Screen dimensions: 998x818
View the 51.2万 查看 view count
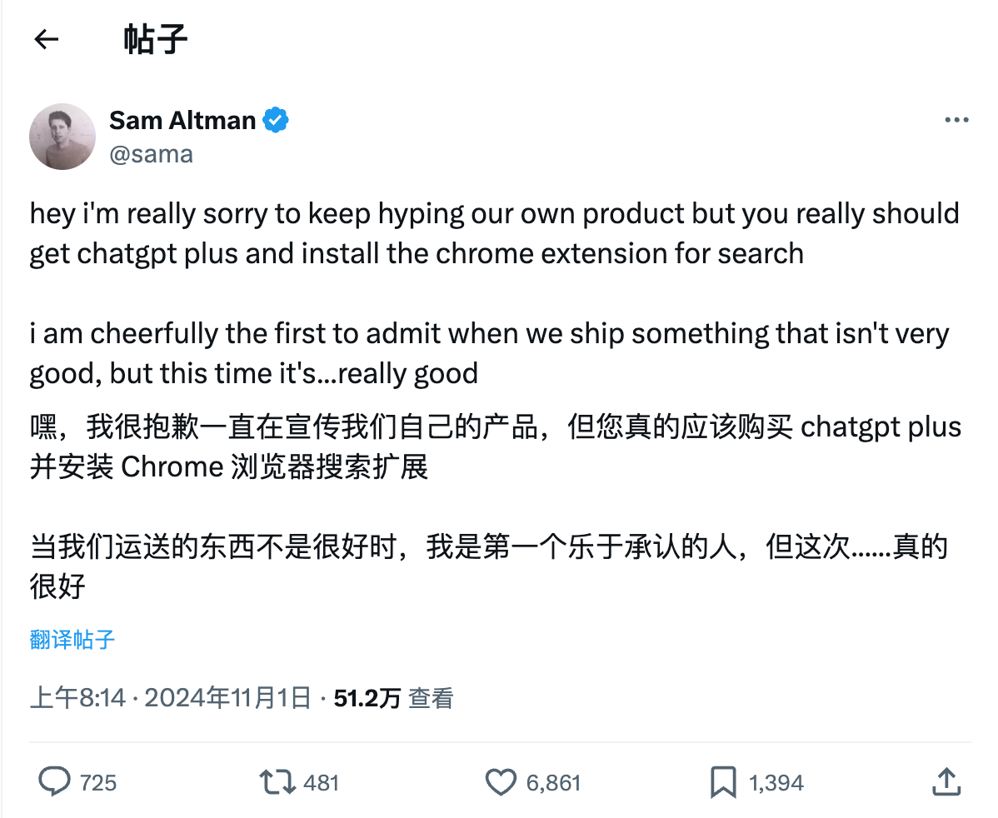(393, 697)
